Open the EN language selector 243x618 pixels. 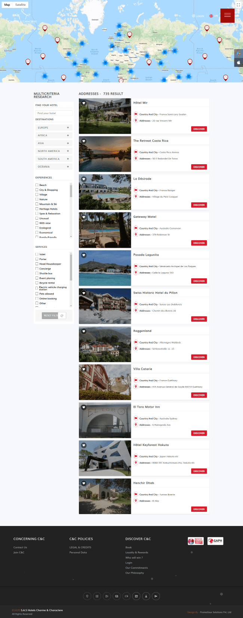pyautogui.click(x=213, y=16)
